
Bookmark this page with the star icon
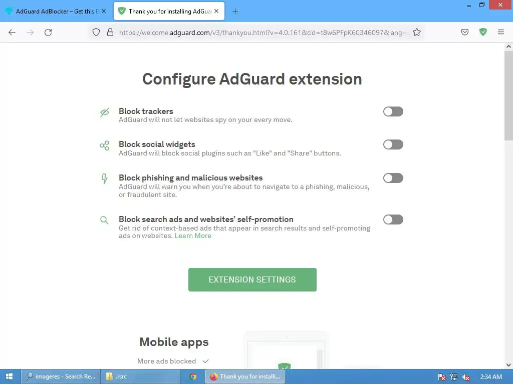[x=416, y=32]
